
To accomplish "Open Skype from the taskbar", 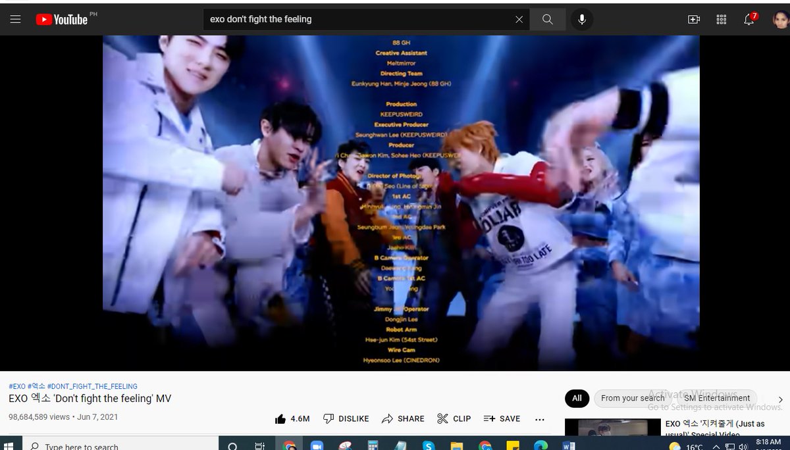I will click(x=429, y=446).
